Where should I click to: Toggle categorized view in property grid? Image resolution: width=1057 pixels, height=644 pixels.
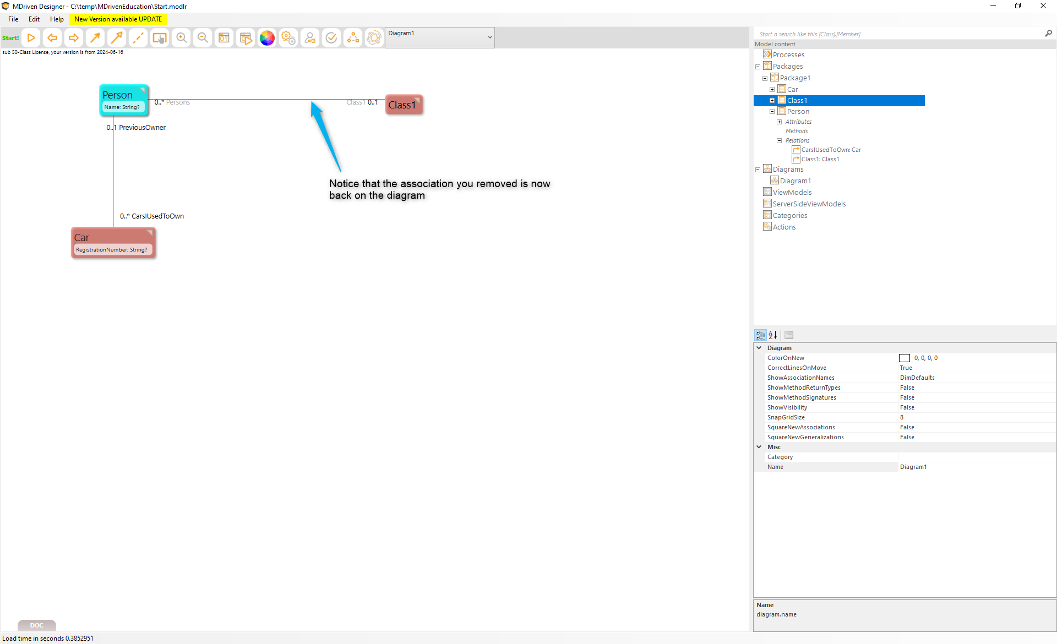click(x=760, y=335)
